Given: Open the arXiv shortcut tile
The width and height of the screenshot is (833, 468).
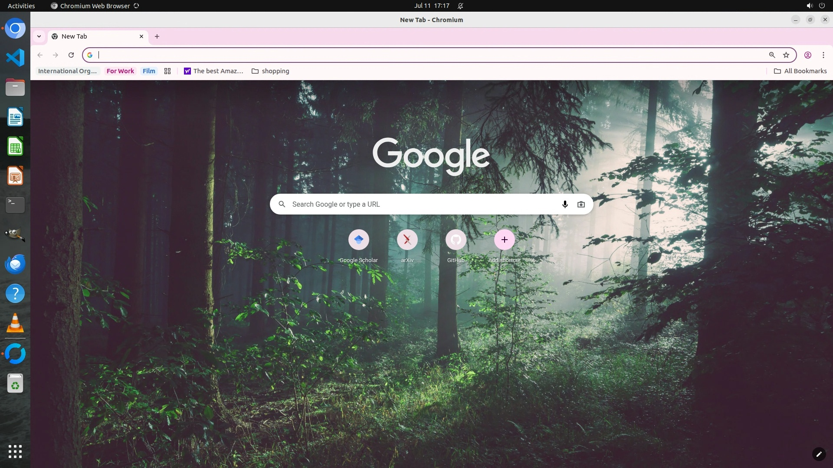Looking at the screenshot, I should (407, 240).
